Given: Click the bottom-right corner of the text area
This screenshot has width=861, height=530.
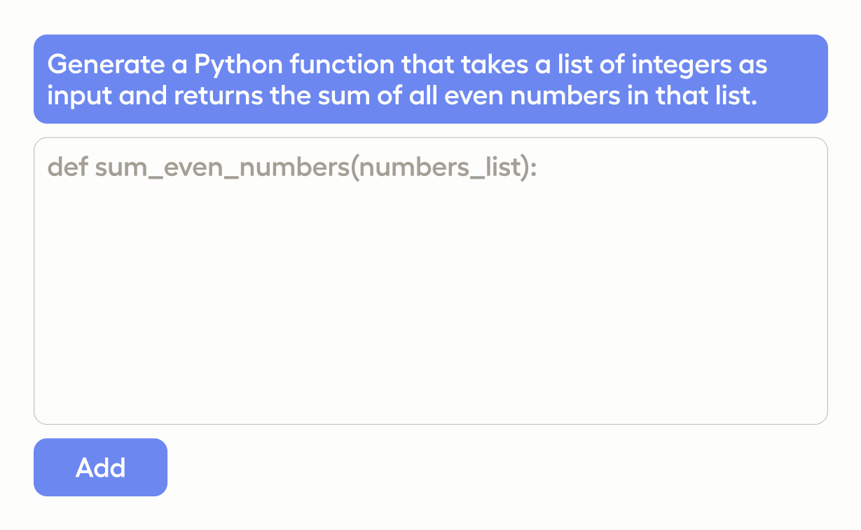Looking at the screenshot, I should (x=816, y=414).
